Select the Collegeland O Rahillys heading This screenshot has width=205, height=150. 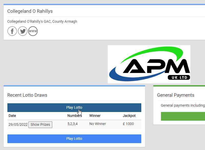coord(30,11)
